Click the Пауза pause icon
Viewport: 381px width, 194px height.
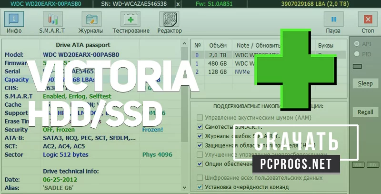[x=334, y=19]
